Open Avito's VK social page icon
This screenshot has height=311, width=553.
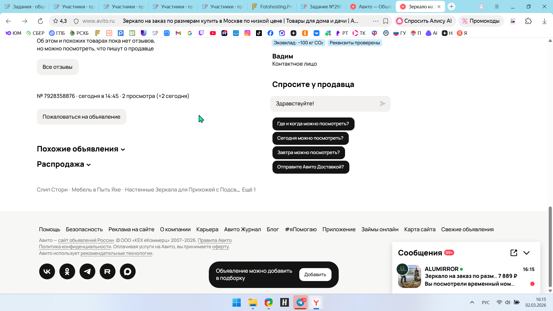pos(47,271)
